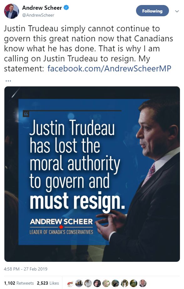The width and height of the screenshot is (184, 289).
Task: Expand the tweet options chevron menu
Action: tap(177, 11)
